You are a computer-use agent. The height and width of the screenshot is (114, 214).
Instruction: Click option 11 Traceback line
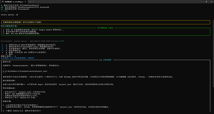[x=15, y=9]
